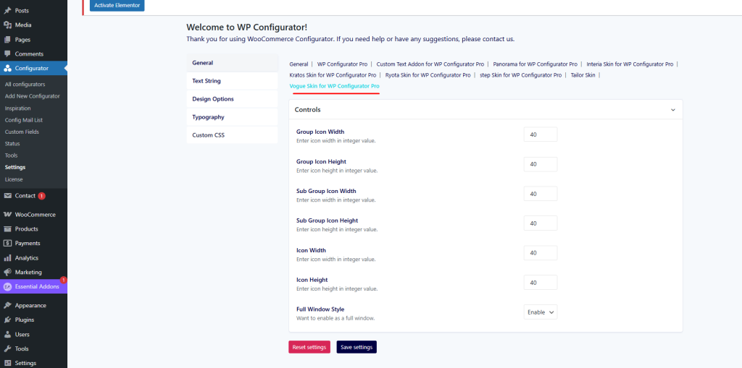Open the Custom CSS settings tab
The width and height of the screenshot is (742, 368).
pyautogui.click(x=232, y=135)
